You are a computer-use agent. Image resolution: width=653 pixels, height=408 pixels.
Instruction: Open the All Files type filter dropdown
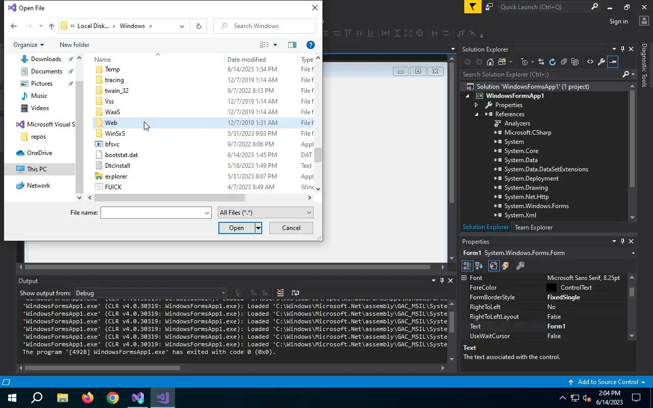point(266,213)
